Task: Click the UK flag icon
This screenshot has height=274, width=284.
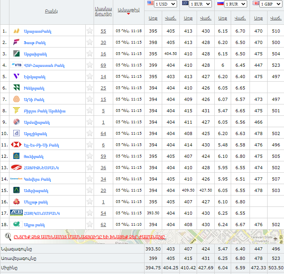Action: (x=256, y=3)
